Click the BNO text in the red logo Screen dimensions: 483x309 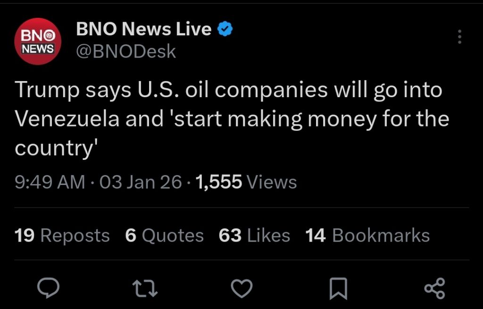pos(40,36)
